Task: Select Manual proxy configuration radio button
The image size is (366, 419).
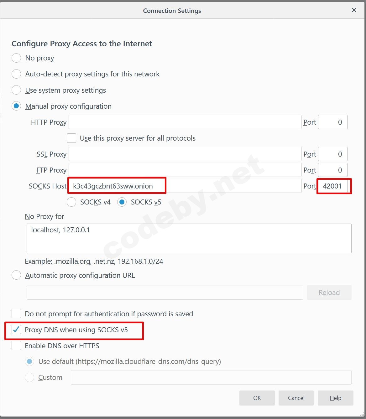Action: click(x=16, y=106)
